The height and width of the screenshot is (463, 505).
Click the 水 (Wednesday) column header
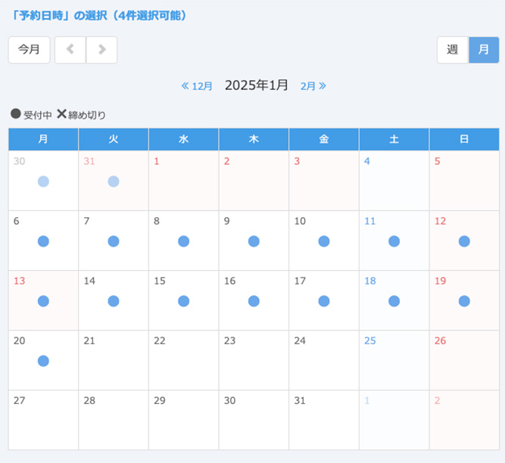pyautogui.click(x=183, y=139)
